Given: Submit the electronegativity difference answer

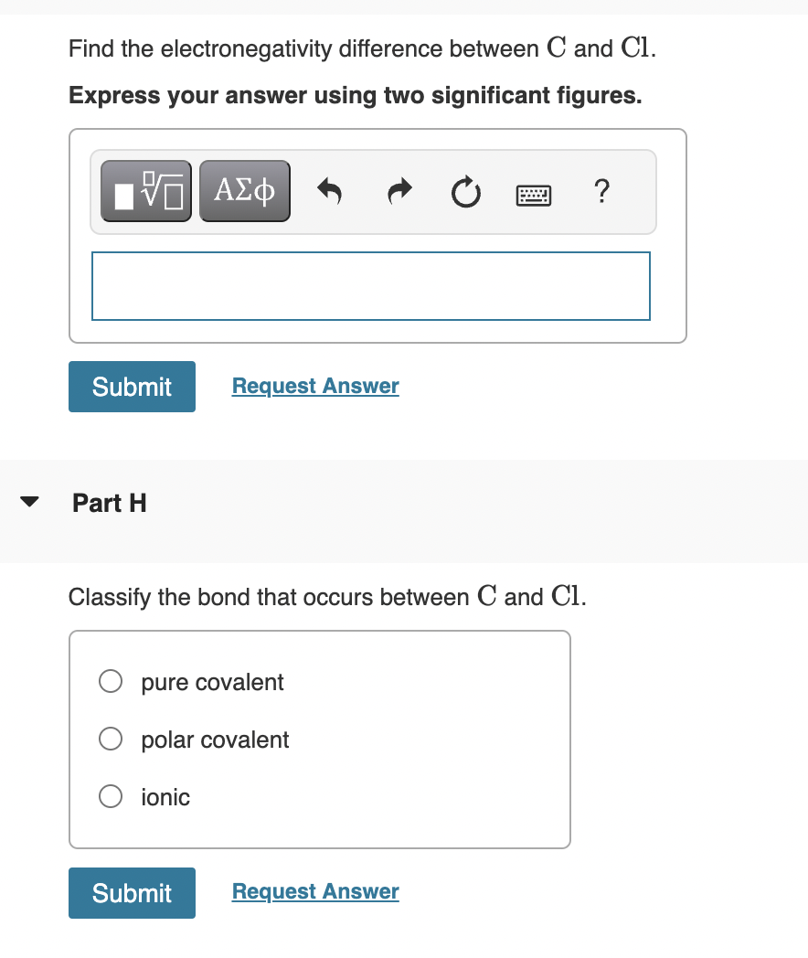Looking at the screenshot, I should tap(132, 386).
